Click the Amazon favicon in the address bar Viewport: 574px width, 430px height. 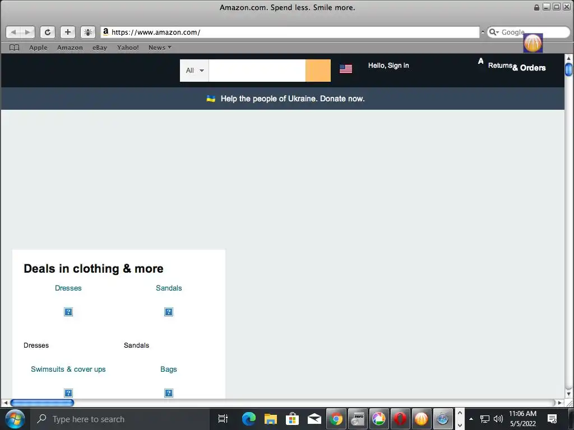(x=106, y=32)
